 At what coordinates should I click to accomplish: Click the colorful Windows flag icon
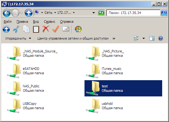click(78, 29)
